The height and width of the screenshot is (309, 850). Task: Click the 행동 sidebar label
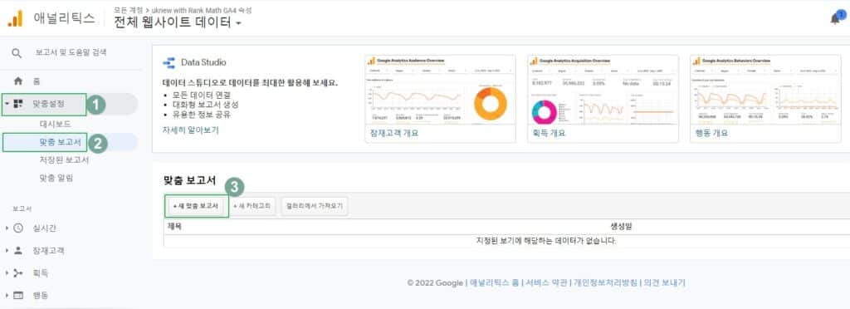40,296
